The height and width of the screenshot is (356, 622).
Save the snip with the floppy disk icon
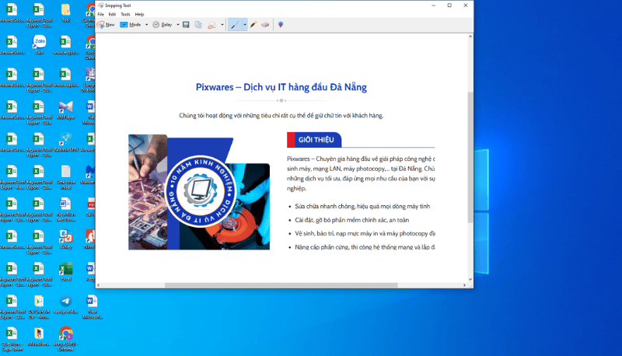pos(186,25)
